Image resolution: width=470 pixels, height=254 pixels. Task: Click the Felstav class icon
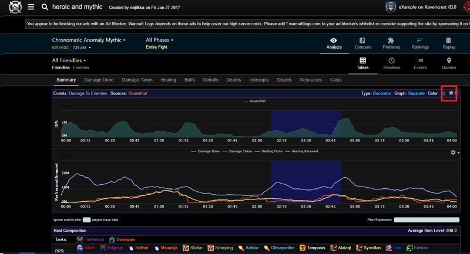[x=409, y=248]
